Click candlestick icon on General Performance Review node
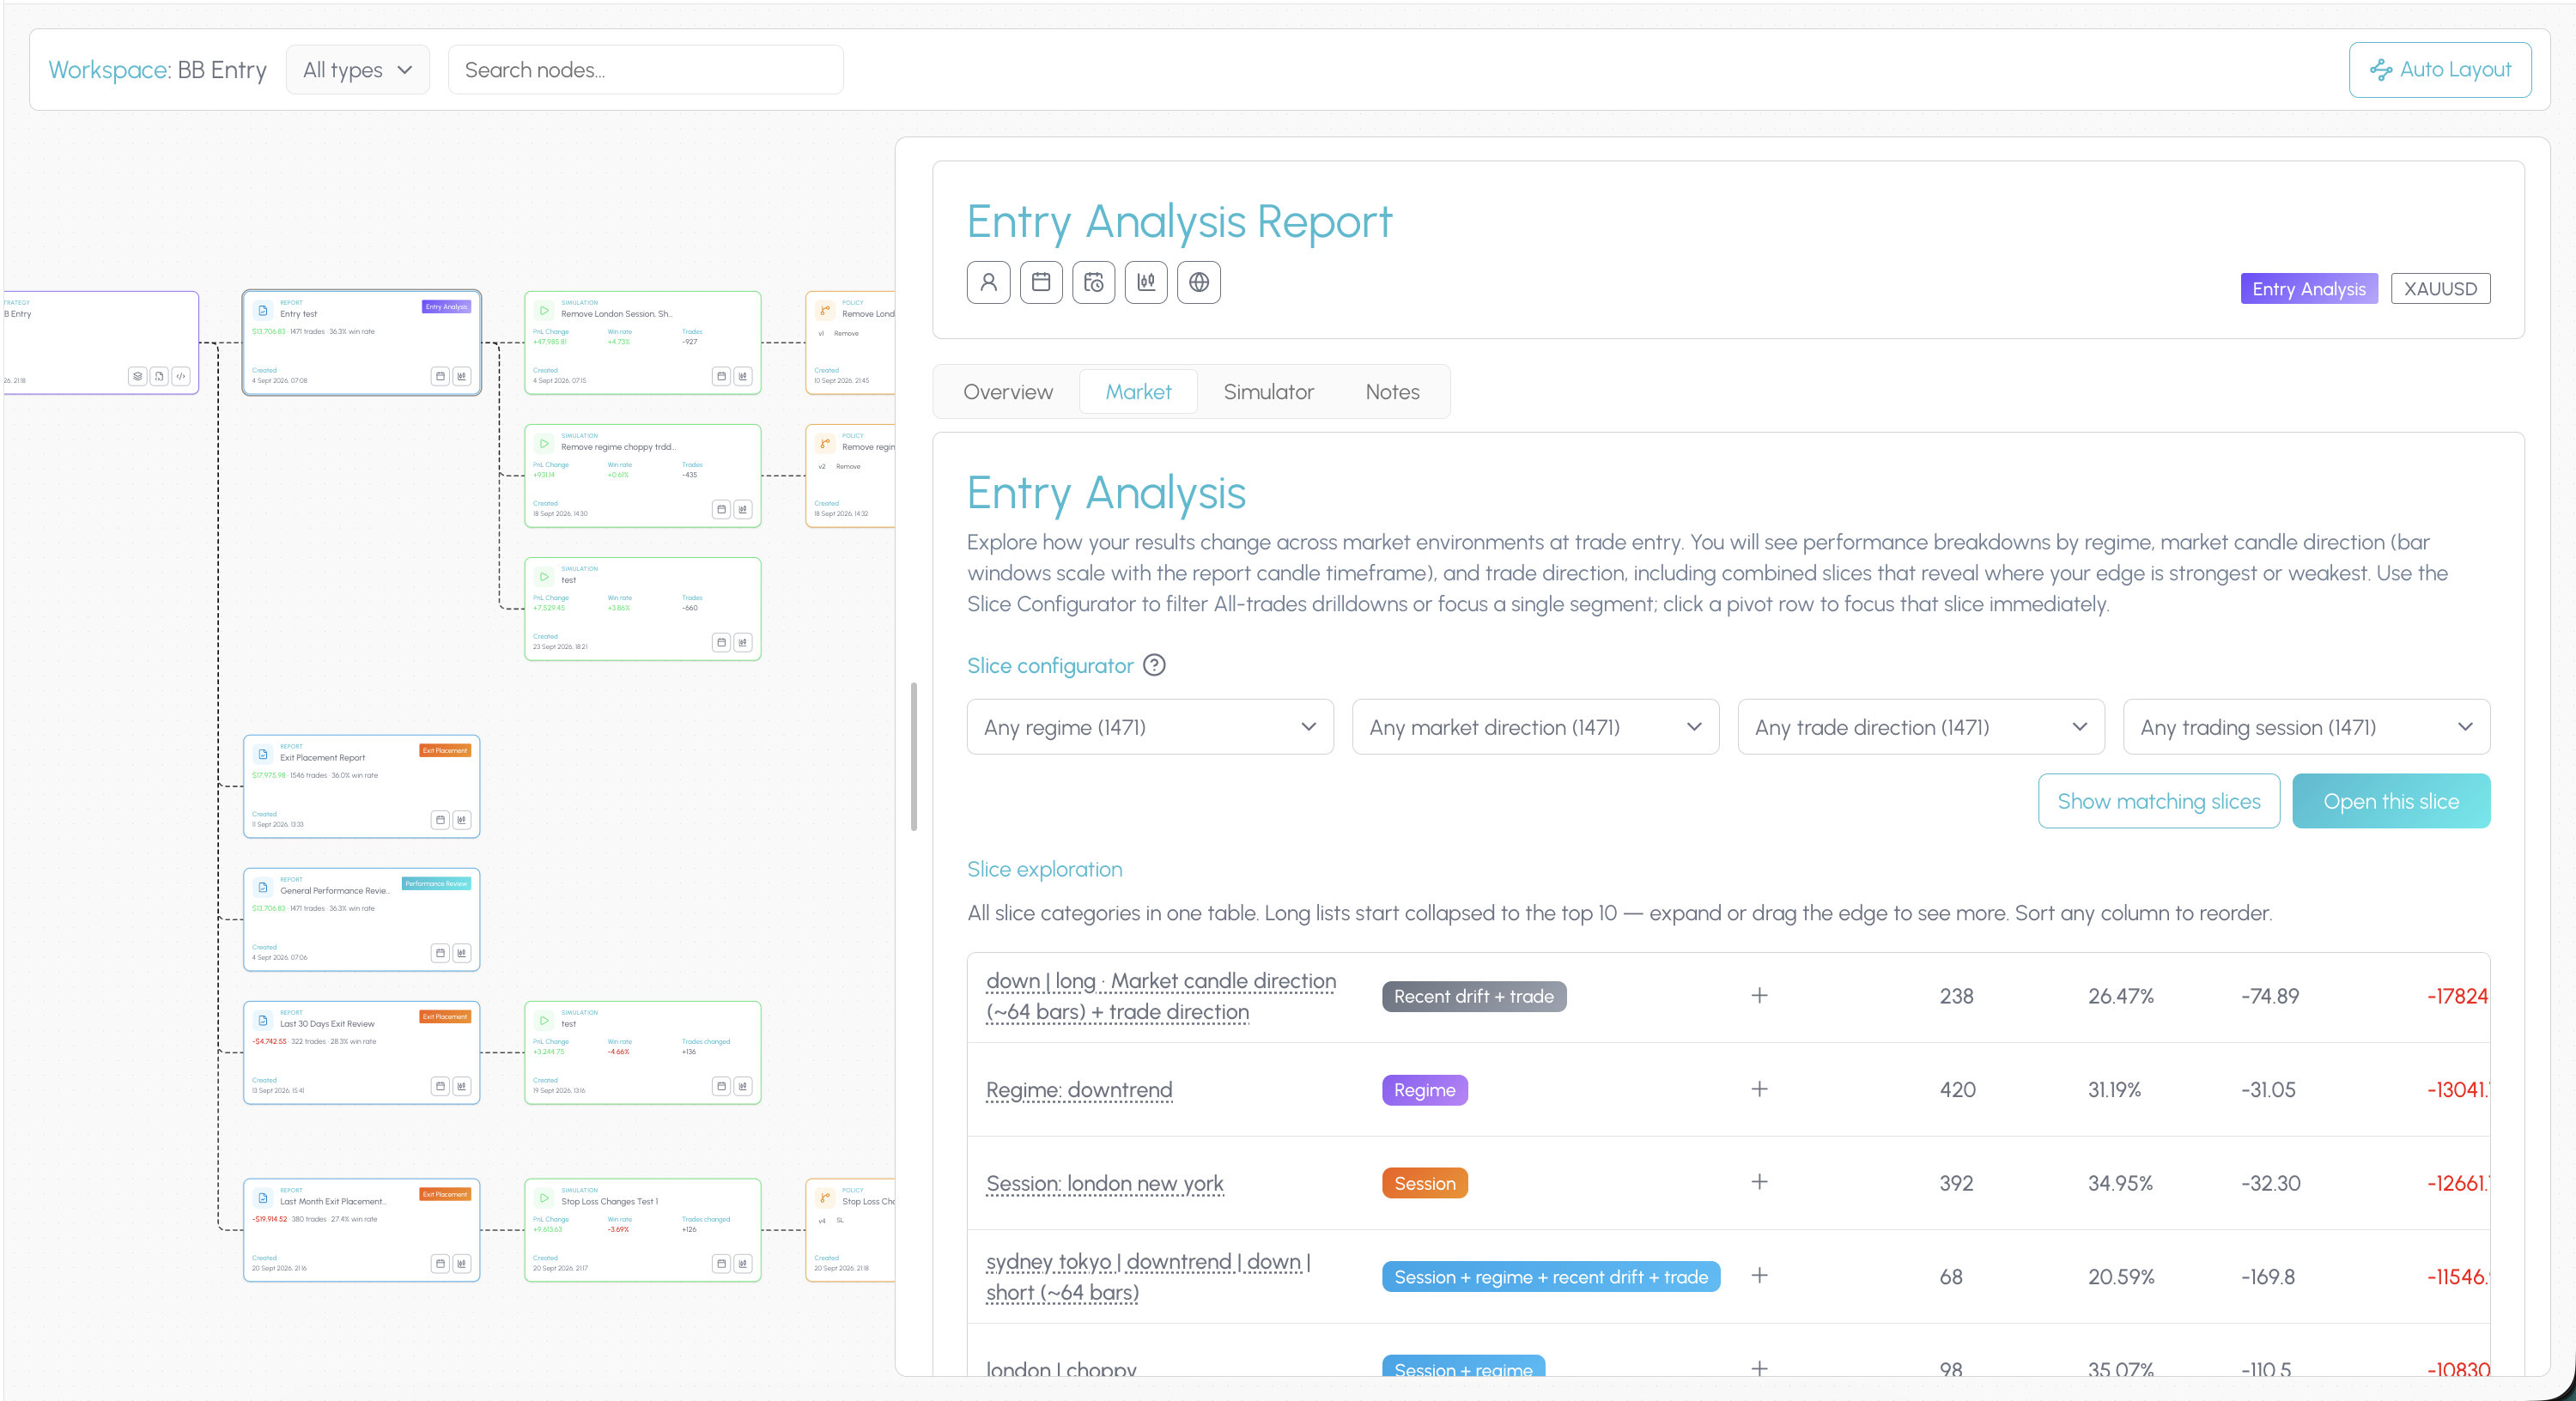This screenshot has width=2576, height=1401. tap(462, 953)
